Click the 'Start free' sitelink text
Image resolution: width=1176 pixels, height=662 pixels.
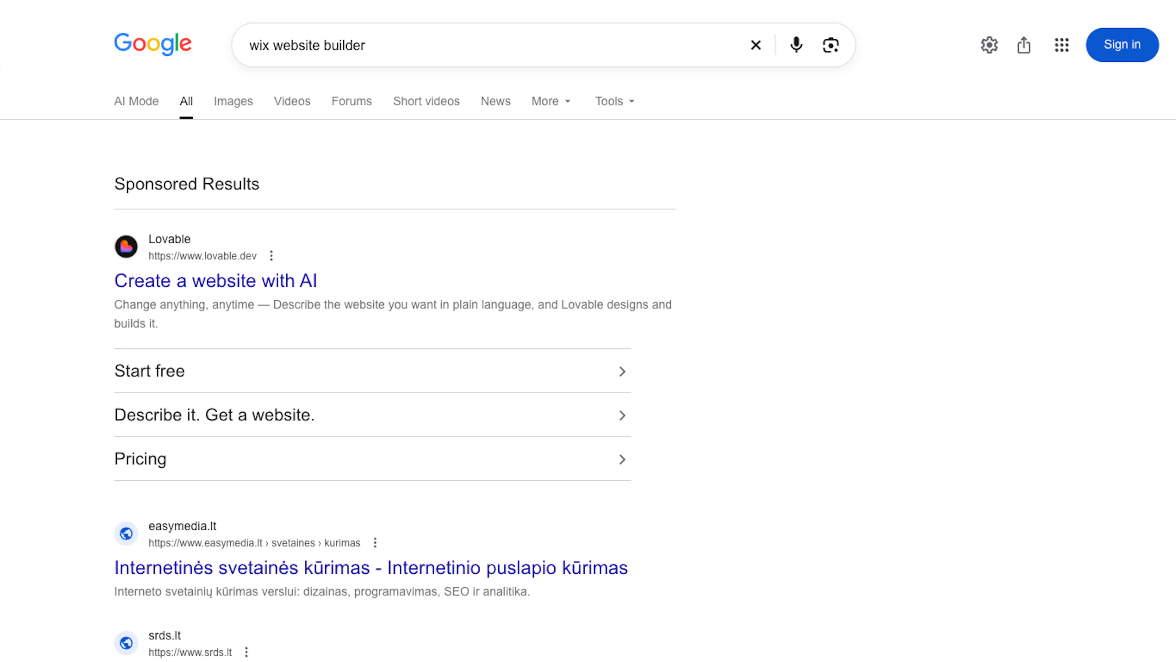click(x=149, y=371)
